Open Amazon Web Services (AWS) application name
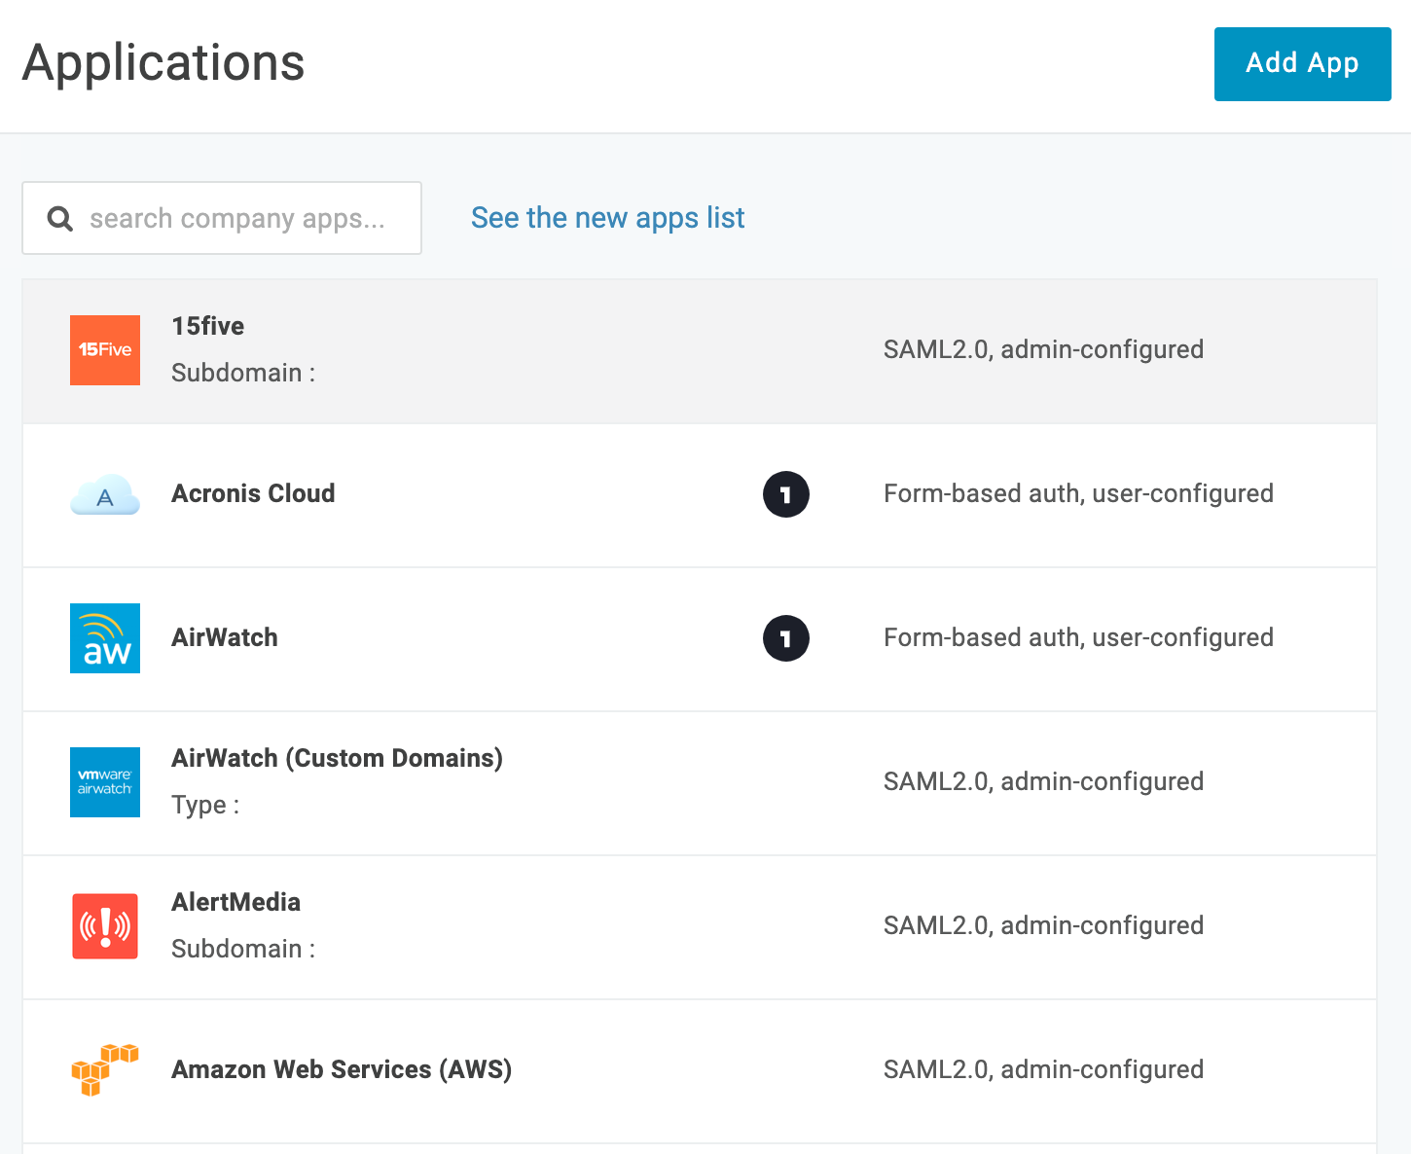Image resolution: width=1411 pixels, height=1154 pixels. [x=342, y=1069]
